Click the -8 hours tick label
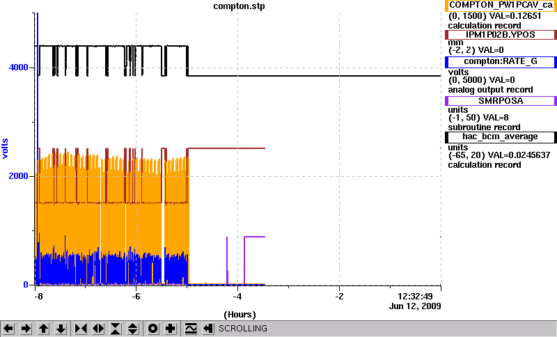 tap(38, 296)
